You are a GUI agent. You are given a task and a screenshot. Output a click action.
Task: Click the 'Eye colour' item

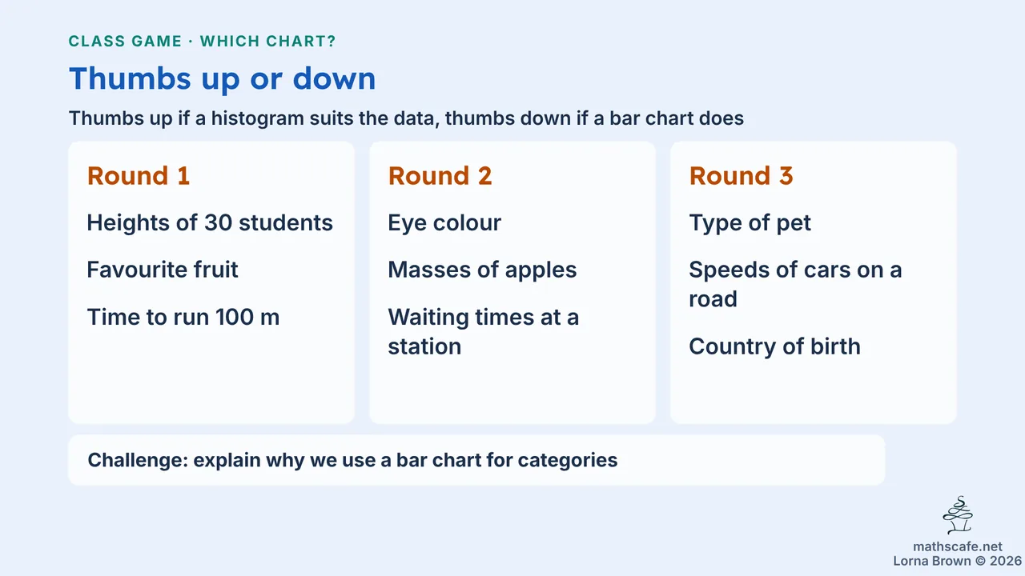444,222
